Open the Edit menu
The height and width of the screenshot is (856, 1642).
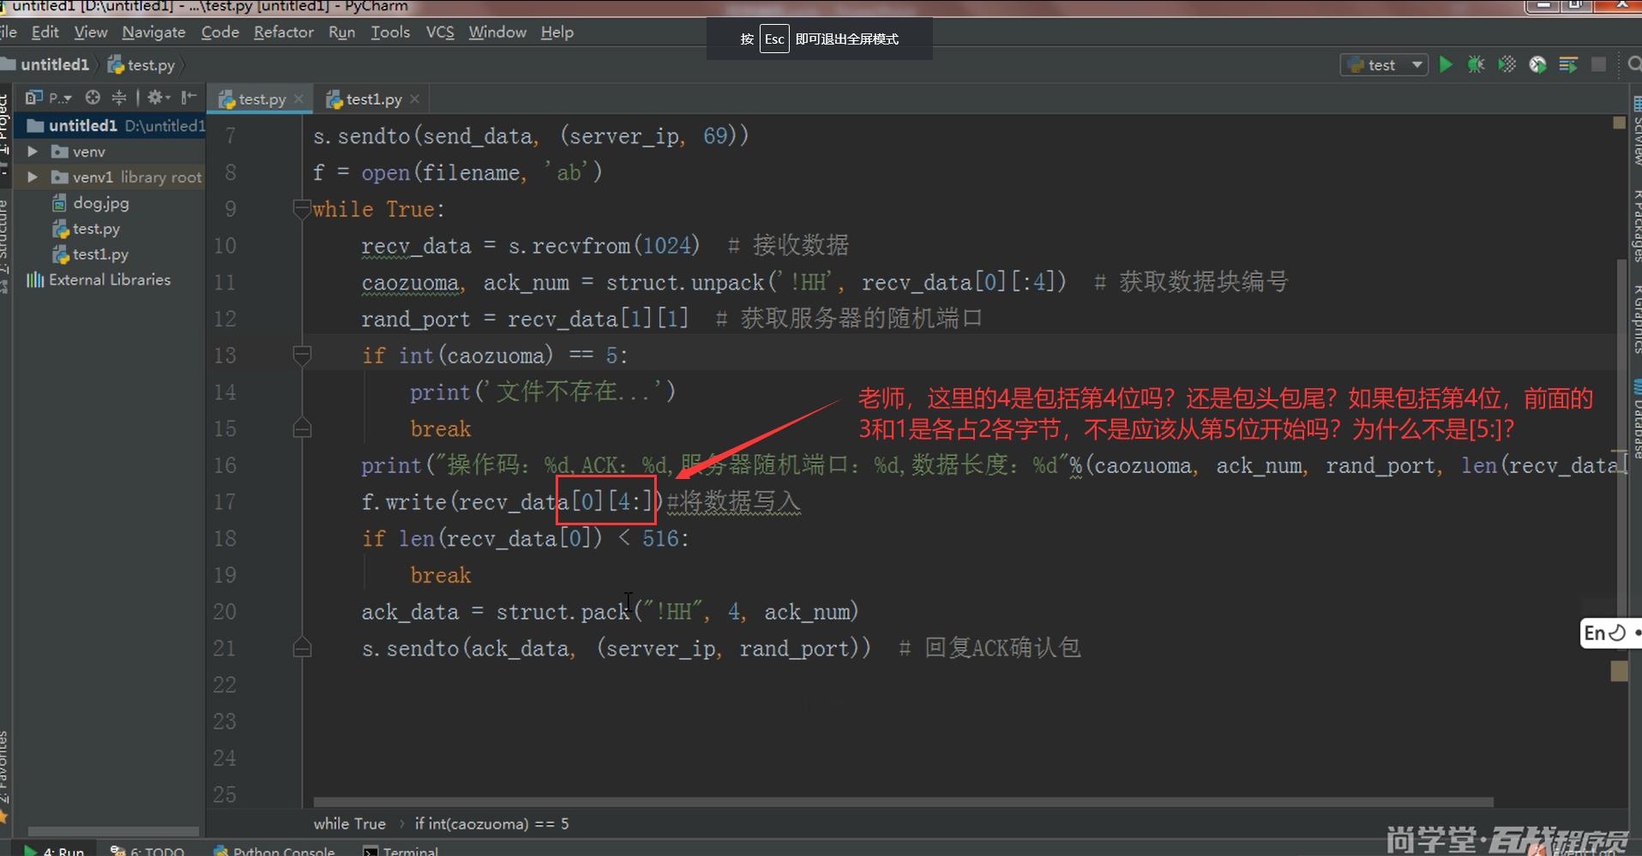45,33
